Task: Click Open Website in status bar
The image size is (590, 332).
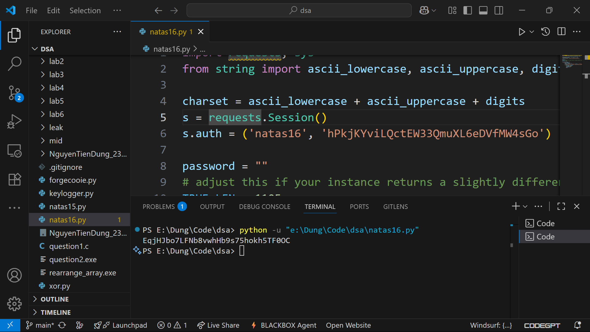Action: pyautogui.click(x=348, y=325)
